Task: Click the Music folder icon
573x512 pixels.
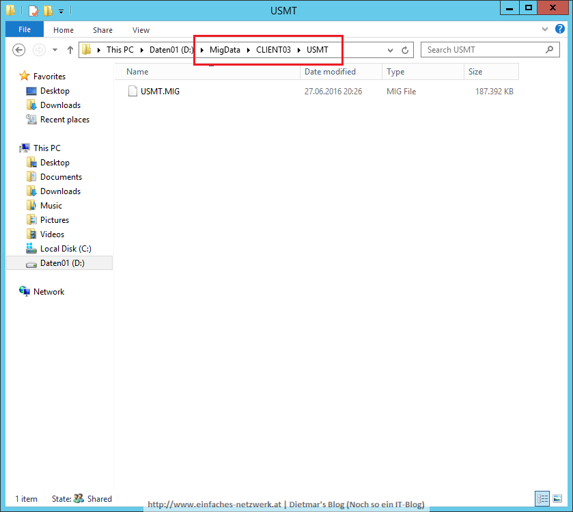Action: point(31,205)
